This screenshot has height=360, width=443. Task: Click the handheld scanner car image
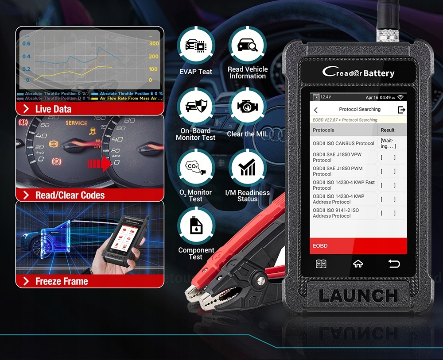click(90, 238)
